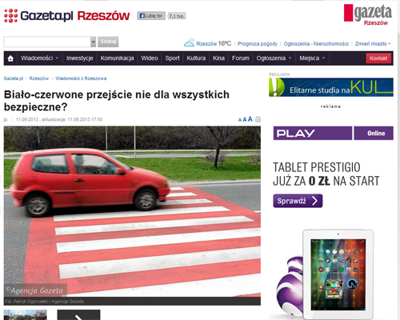Click the gazeta Rzeszów logo at top right
This screenshot has width=400, height=320.
pyautogui.click(x=368, y=15)
